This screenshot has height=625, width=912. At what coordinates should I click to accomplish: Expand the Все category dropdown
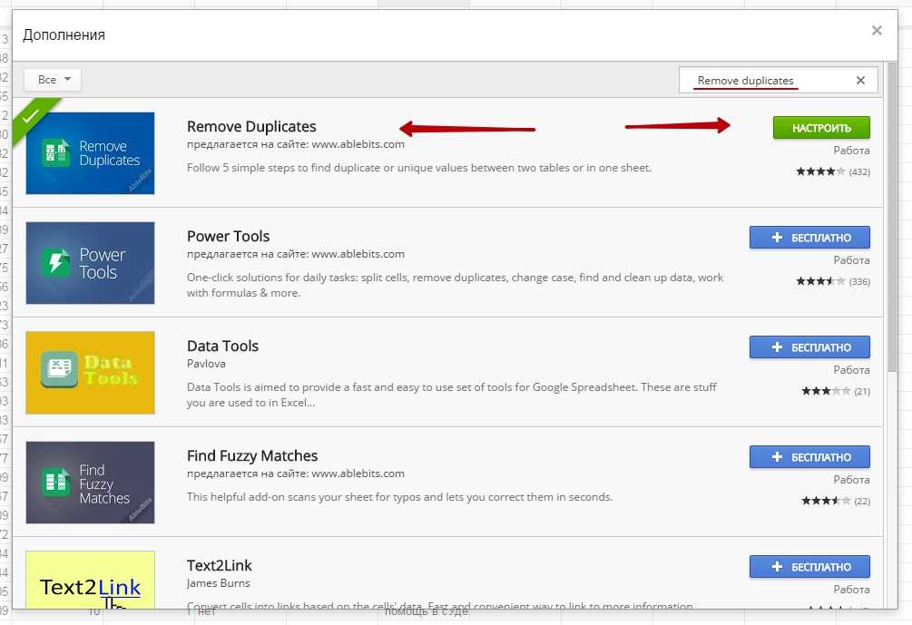(x=53, y=80)
